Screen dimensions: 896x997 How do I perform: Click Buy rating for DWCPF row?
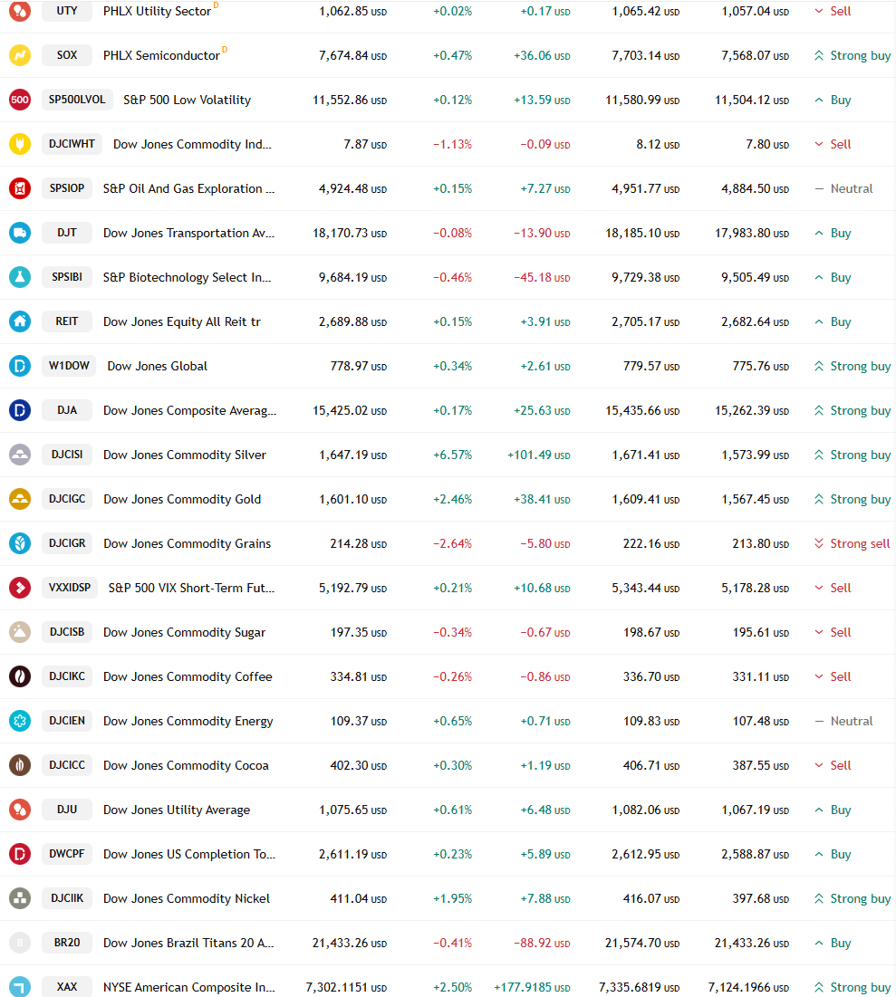(x=833, y=854)
